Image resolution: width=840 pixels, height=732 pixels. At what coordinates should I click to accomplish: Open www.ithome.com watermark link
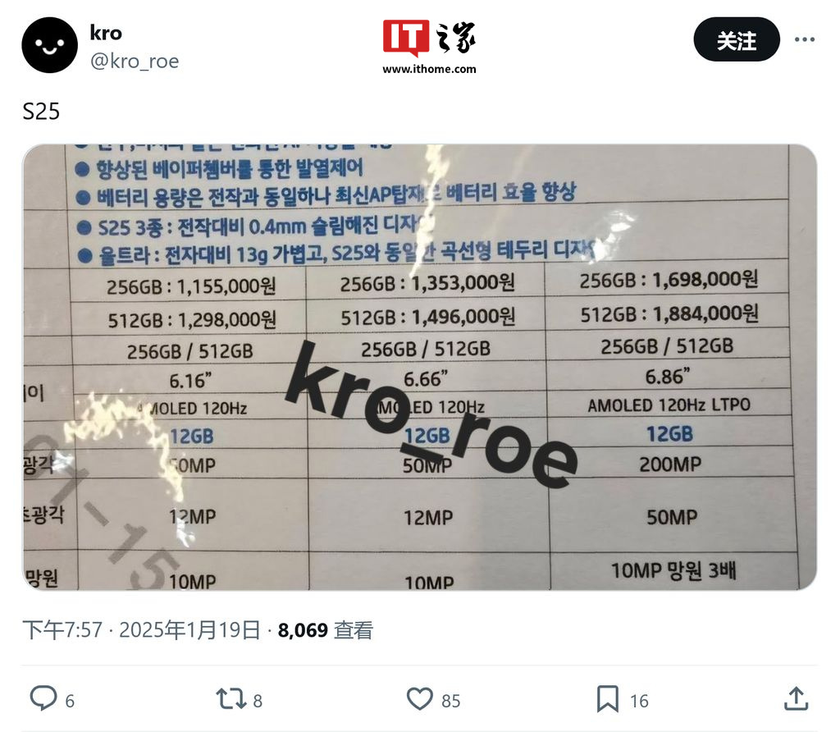pyautogui.click(x=429, y=69)
